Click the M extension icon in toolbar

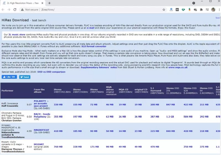click(177, 10)
